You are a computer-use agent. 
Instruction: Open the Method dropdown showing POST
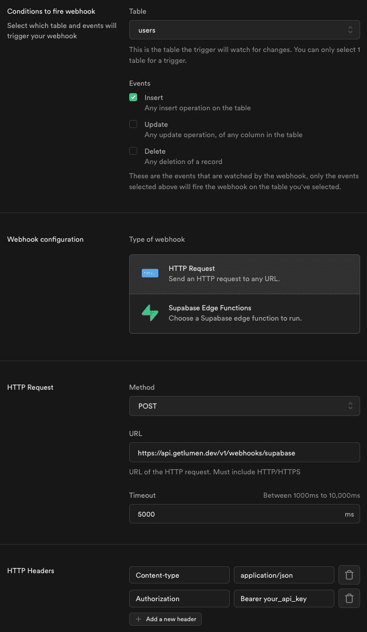click(x=244, y=406)
